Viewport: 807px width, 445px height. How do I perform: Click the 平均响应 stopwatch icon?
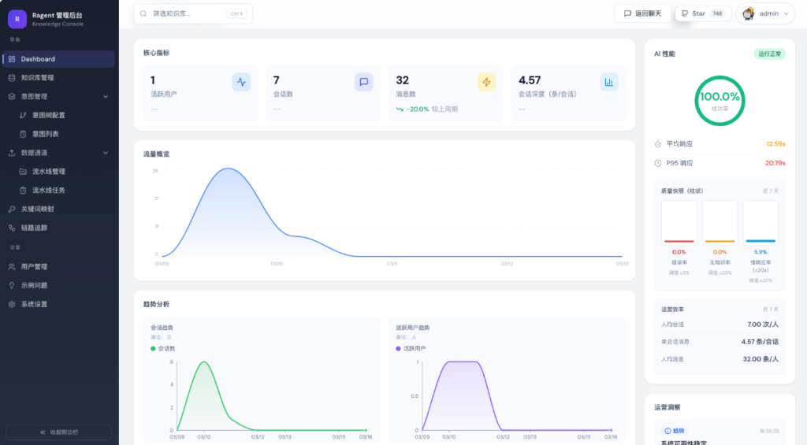click(x=658, y=144)
